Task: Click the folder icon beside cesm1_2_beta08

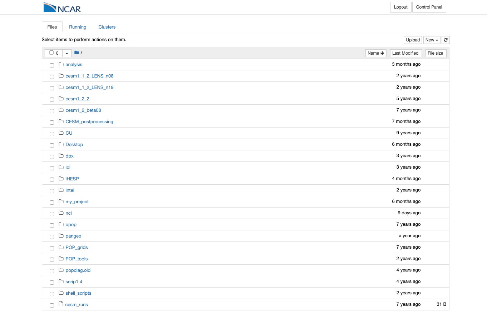Action: click(x=61, y=110)
